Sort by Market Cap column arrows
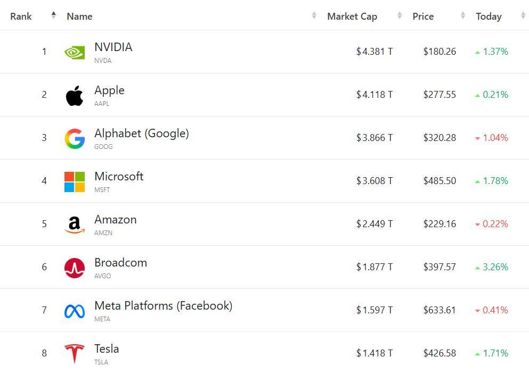 (x=400, y=15)
